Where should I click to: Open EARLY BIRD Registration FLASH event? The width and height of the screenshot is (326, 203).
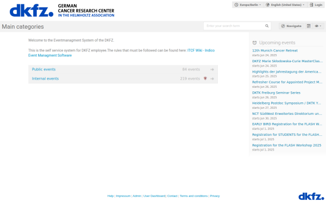click(x=287, y=124)
